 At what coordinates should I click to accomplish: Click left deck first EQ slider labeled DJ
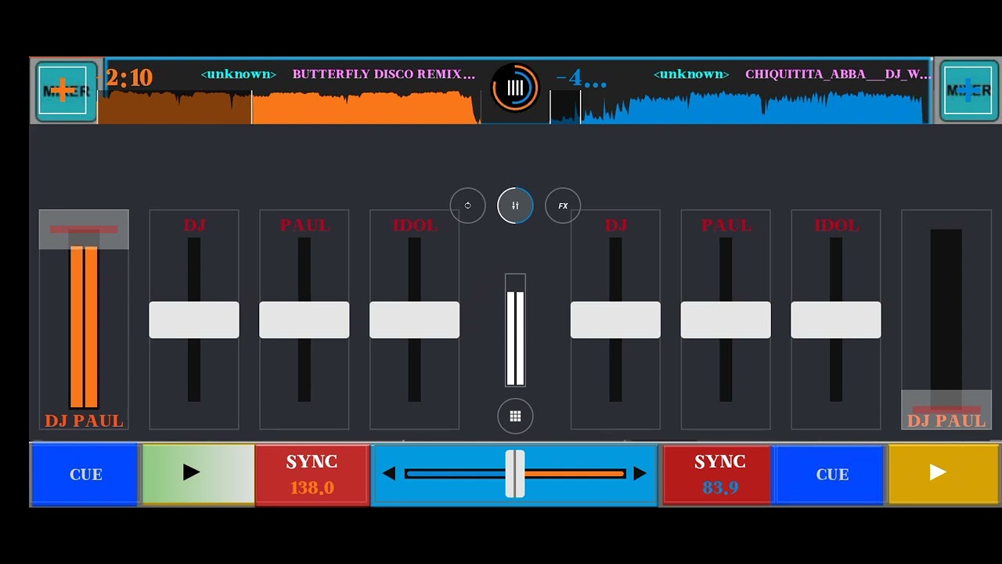[194, 320]
